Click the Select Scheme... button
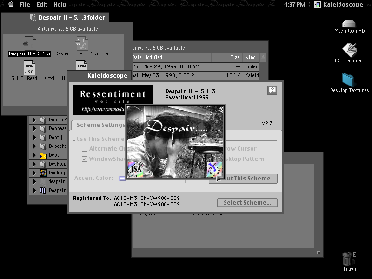The width and height of the screenshot is (372, 279). tap(247, 203)
